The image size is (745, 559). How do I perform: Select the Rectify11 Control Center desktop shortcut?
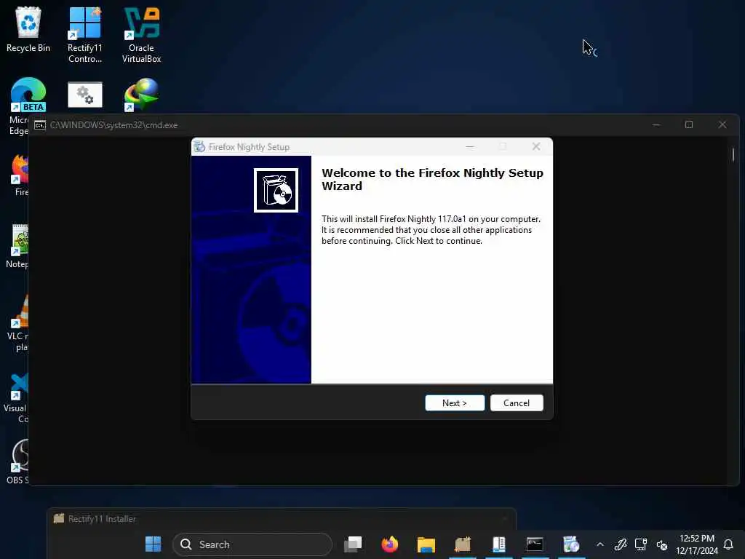pos(85,34)
